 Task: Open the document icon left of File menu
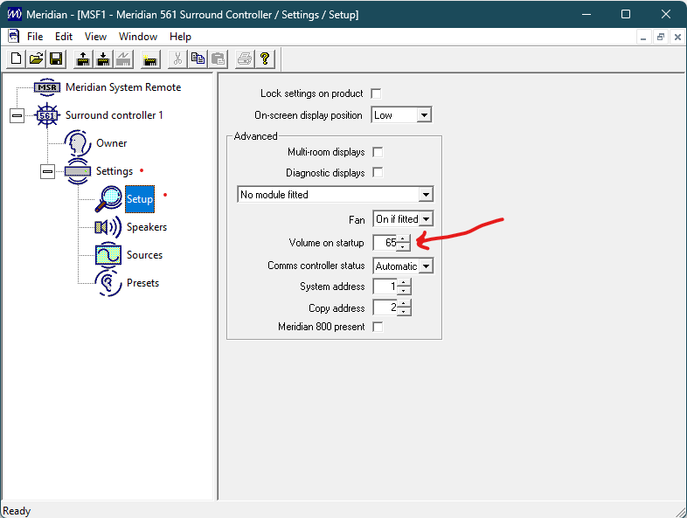pos(14,37)
